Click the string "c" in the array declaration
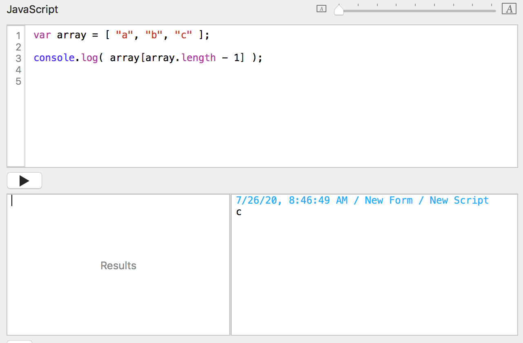523x343 pixels. coord(183,35)
